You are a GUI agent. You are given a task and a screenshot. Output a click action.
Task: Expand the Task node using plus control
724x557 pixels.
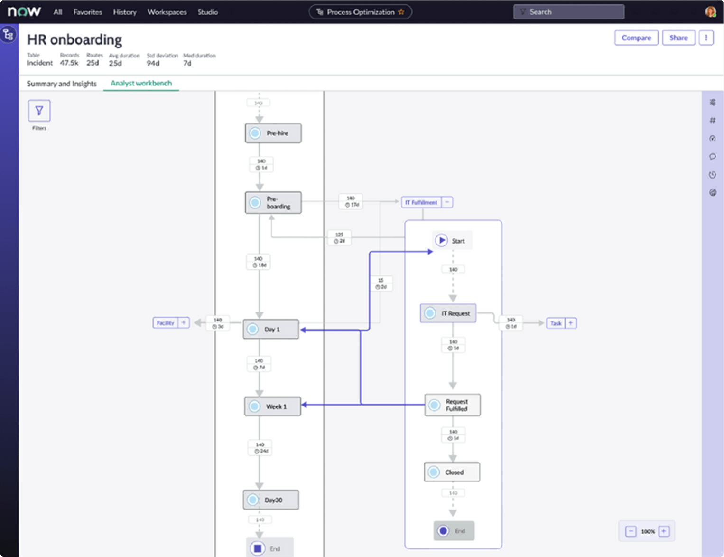point(571,323)
